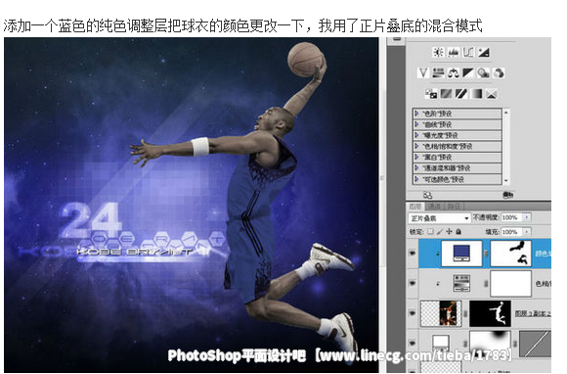Viewport: 567px width, 374px height.
Task: Select the white mask of 色相 layer
Action: click(x=510, y=284)
